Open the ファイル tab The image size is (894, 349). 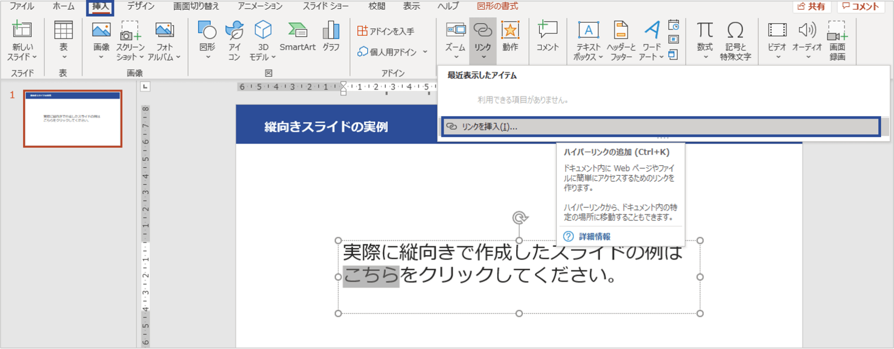(x=21, y=6)
